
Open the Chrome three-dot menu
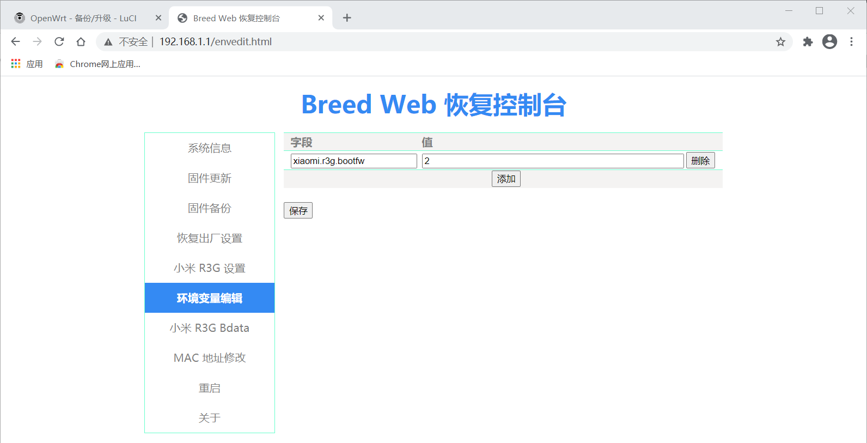[x=851, y=41]
